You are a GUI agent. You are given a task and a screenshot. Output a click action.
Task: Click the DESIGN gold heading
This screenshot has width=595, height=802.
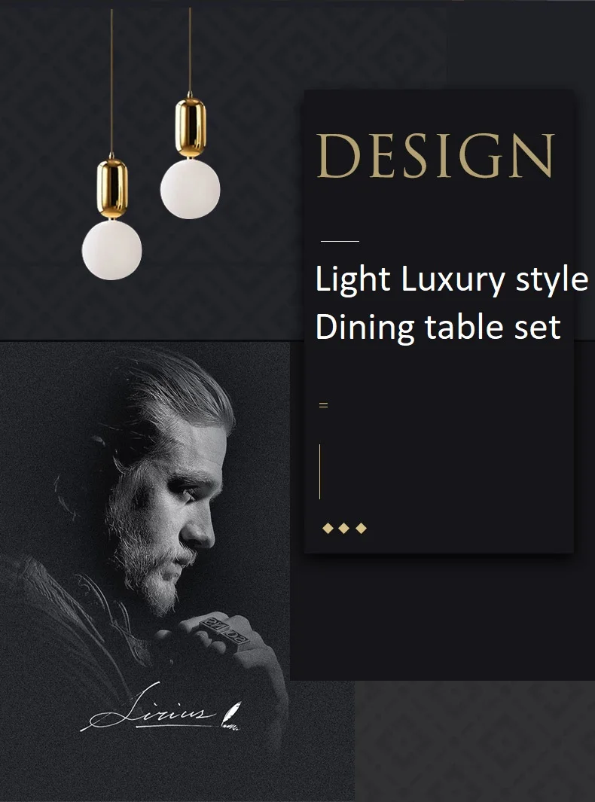click(x=435, y=155)
